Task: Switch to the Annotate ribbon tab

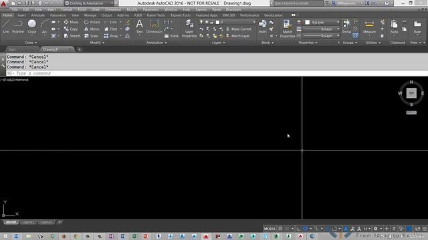Action: (x=38, y=15)
